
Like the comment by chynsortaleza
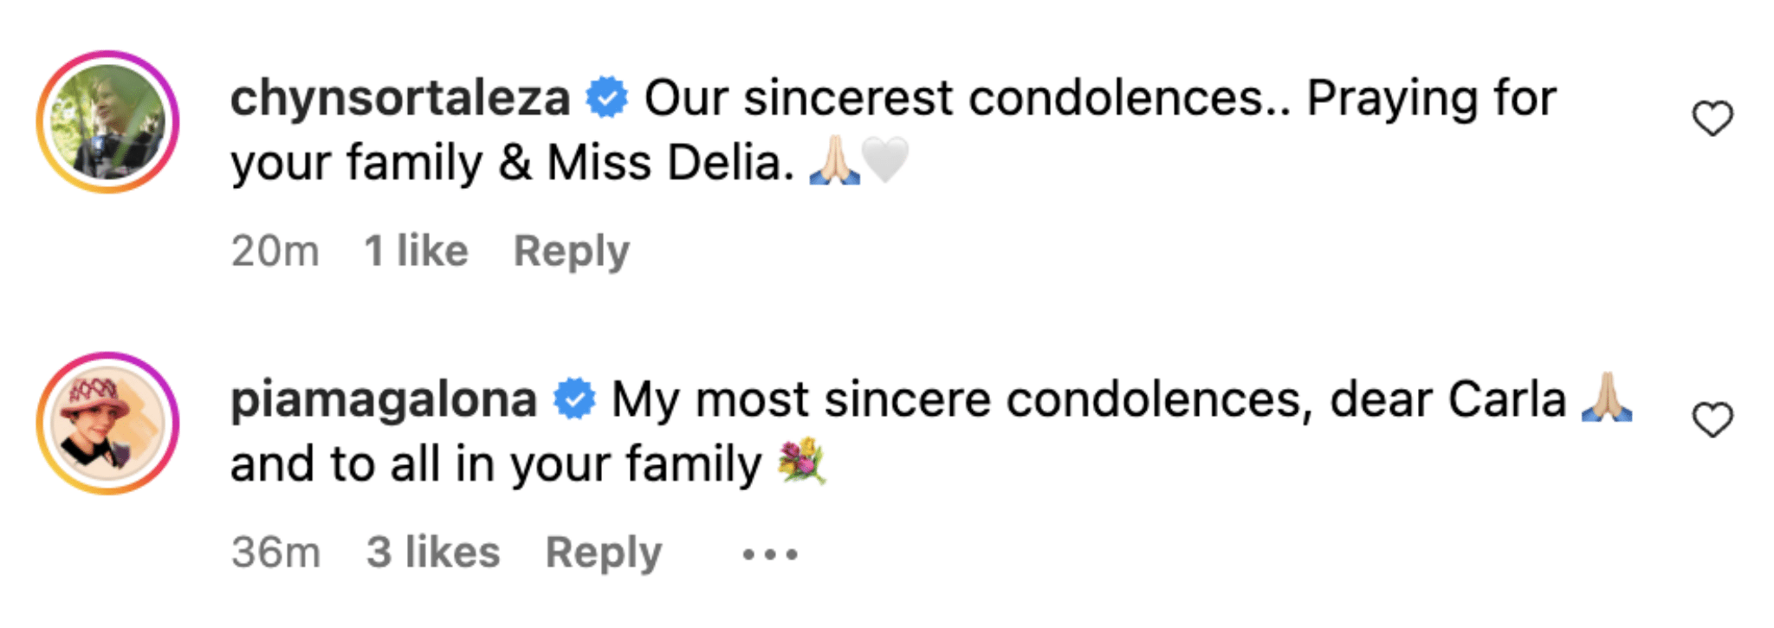tap(1712, 119)
